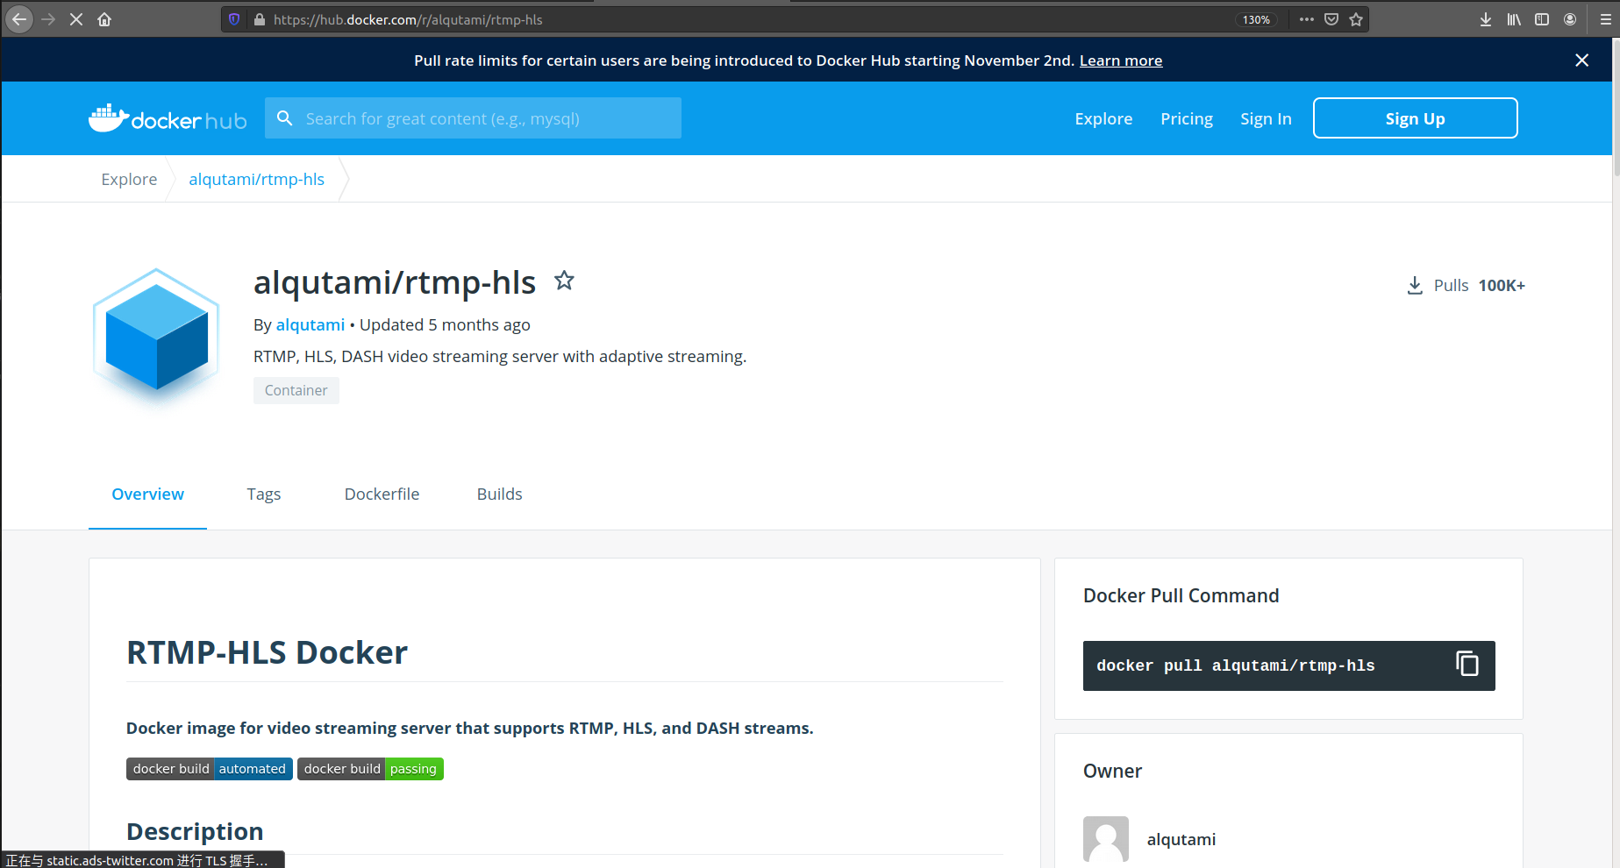Open the downloads arrow icon

pos(1486,19)
